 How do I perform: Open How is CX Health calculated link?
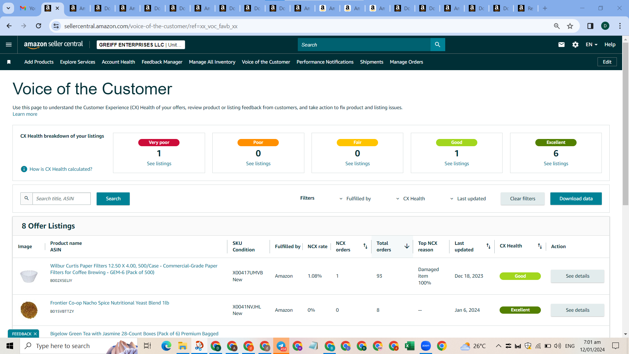coord(61,169)
